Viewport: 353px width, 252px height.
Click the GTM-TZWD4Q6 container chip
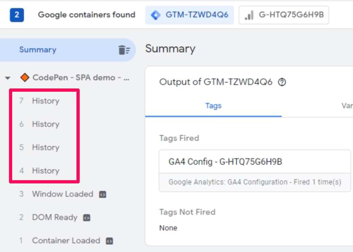pos(190,15)
